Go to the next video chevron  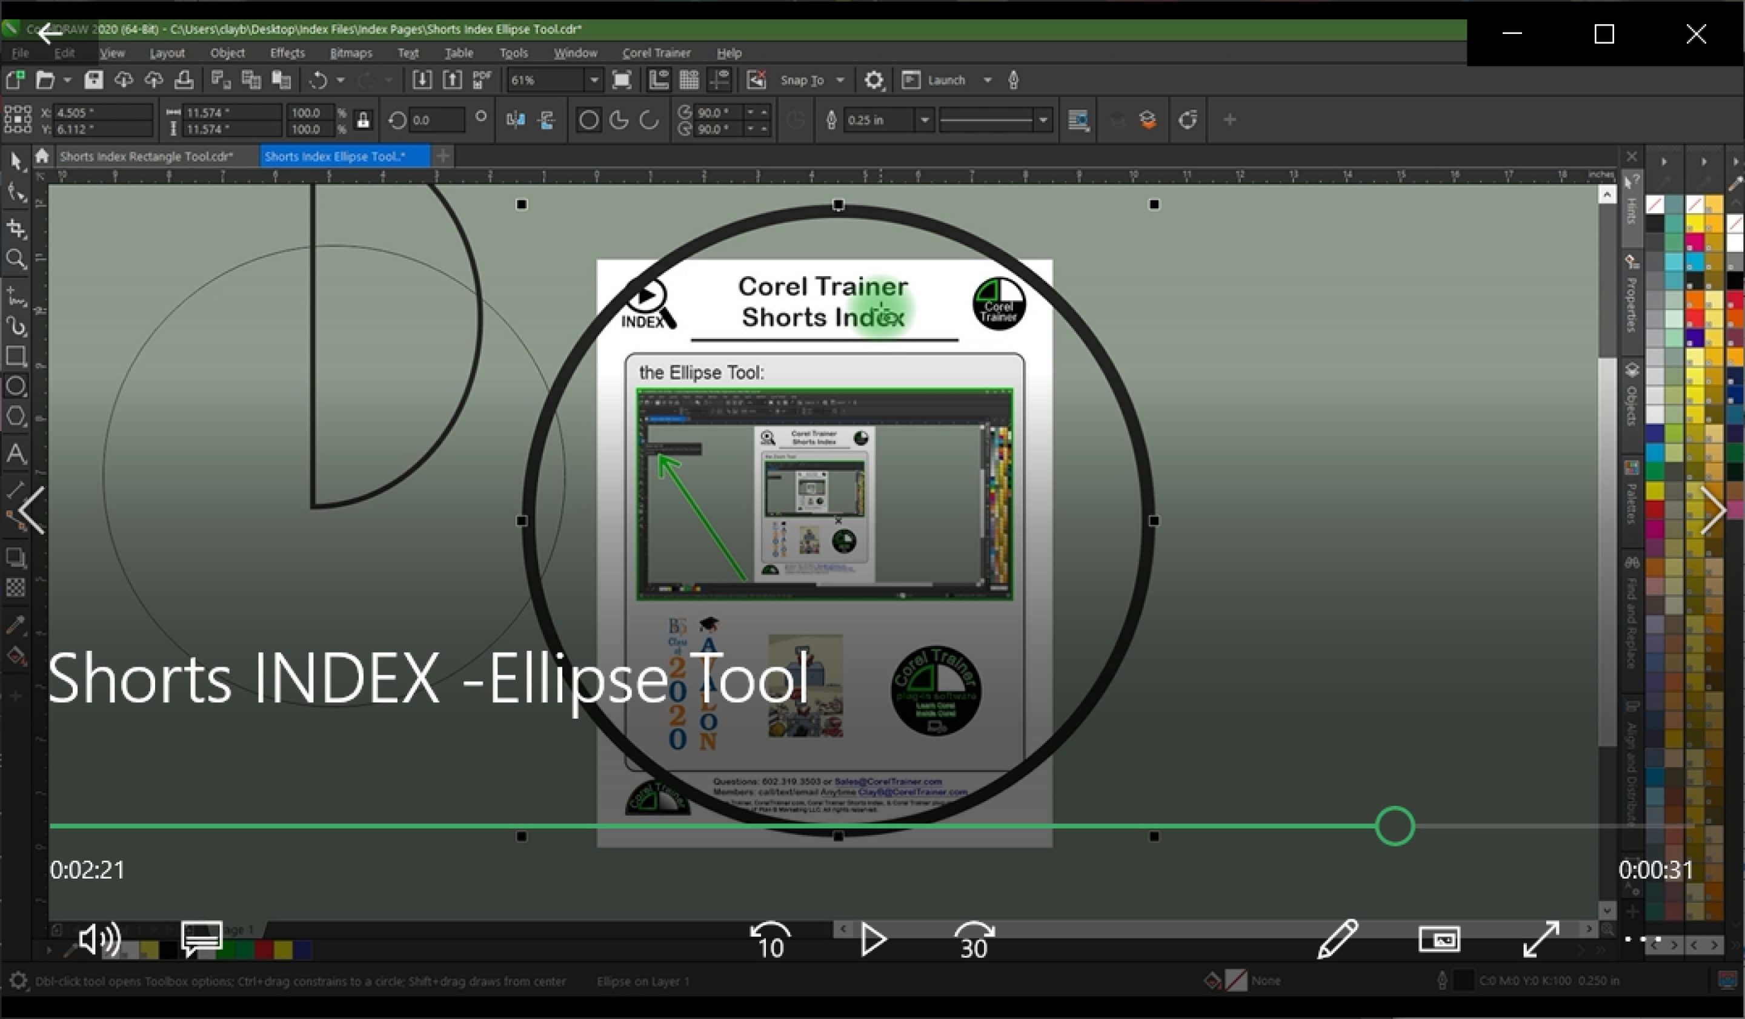pos(1713,510)
